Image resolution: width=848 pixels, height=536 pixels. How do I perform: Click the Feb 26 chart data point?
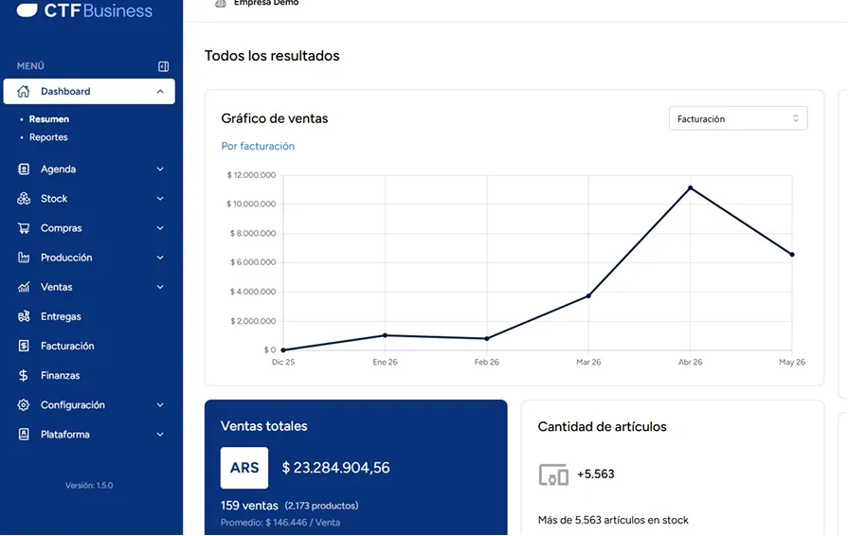pyautogui.click(x=487, y=339)
